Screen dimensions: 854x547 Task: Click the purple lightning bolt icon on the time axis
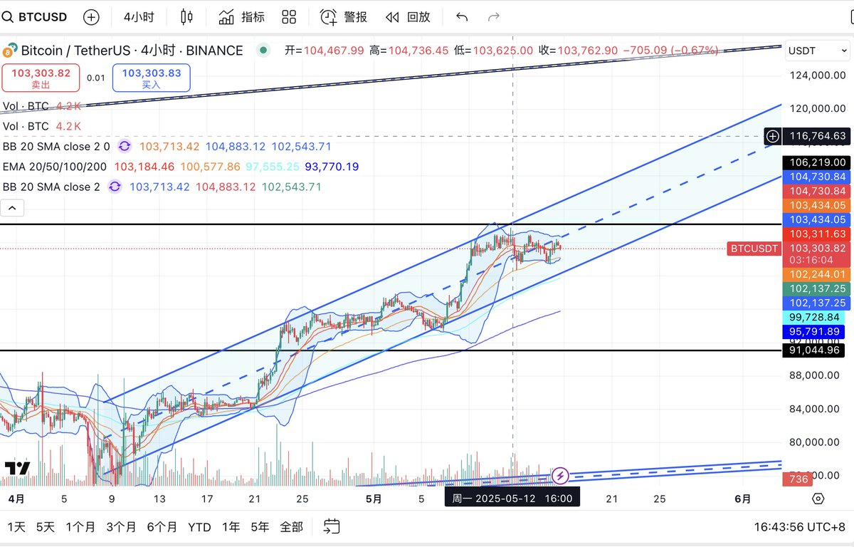pyautogui.click(x=560, y=475)
